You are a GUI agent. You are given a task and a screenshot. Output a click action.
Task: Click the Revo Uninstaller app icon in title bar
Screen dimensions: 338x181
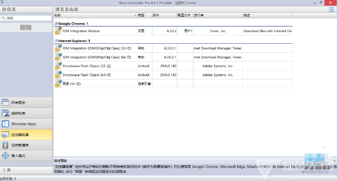[x=2, y=2]
